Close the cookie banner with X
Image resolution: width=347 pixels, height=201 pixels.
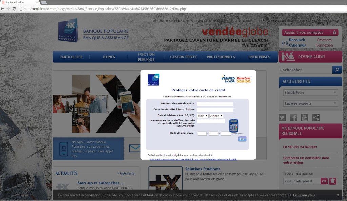(x=338, y=195)
